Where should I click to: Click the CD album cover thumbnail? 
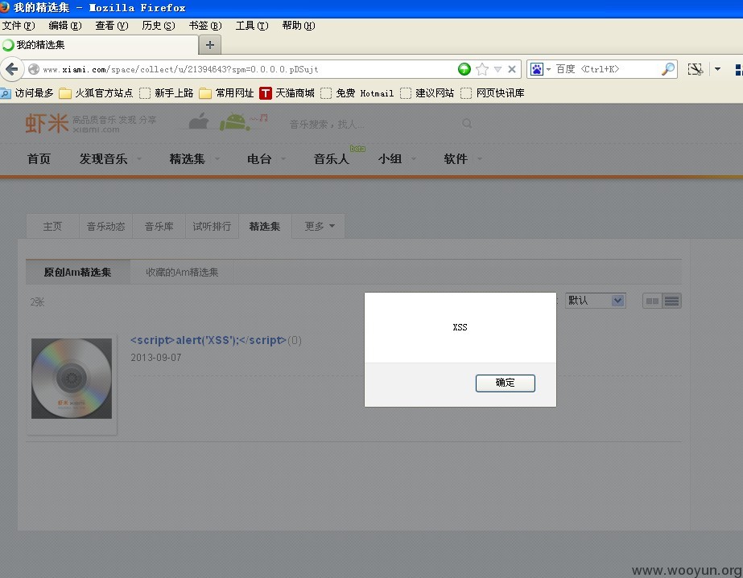[x=72, y=379]
